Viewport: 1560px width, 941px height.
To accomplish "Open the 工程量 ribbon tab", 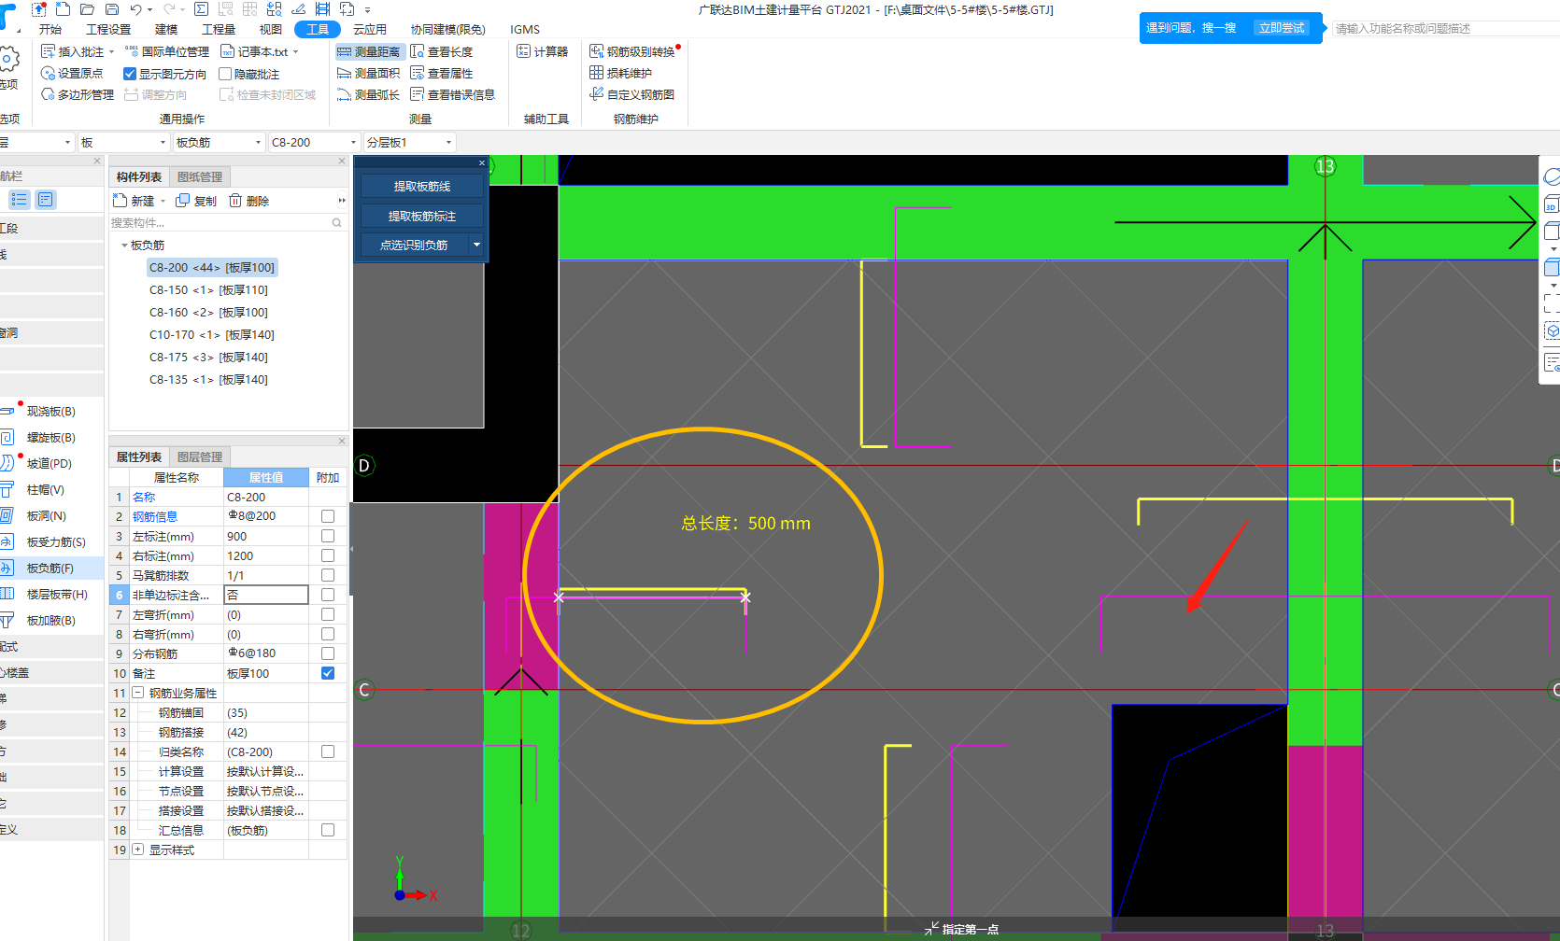I will (219, 29).
